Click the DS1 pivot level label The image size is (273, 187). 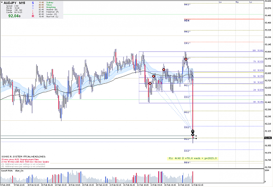point(187,97)
